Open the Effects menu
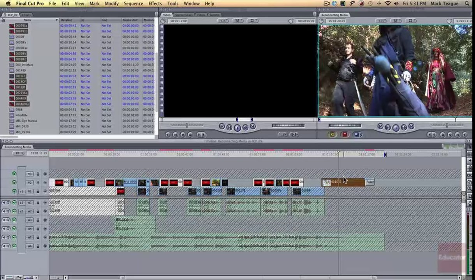Viewport: 475px width, 280px height. coord(155,3)
